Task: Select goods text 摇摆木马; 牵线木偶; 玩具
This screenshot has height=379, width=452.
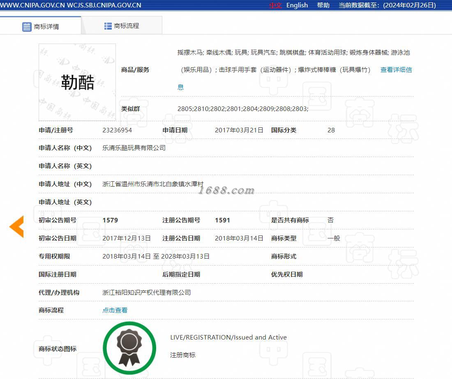Action: 212,53
